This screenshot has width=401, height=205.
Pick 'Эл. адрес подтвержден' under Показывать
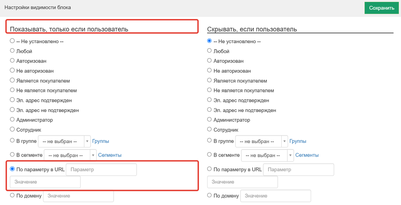click(12, 100)
